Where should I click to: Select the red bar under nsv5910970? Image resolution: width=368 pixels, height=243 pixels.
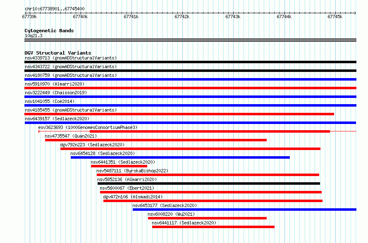point(190,88)
